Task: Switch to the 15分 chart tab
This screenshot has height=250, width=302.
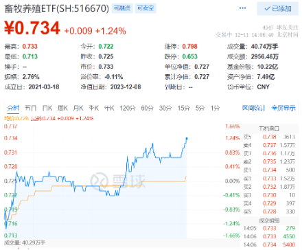Action: [x=183, y=108]
